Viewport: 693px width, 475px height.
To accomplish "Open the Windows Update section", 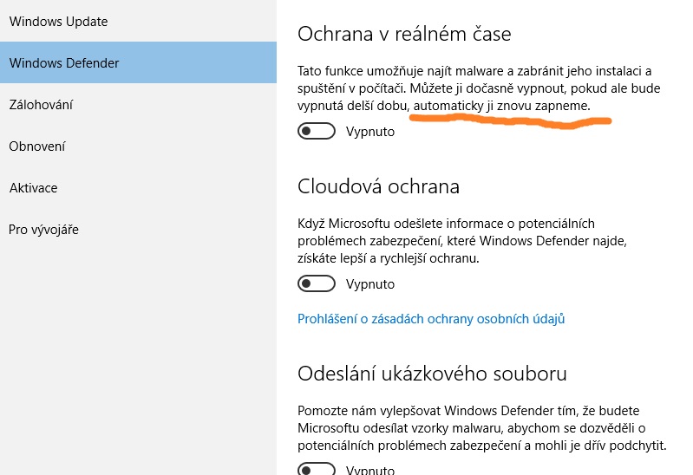I will pos(58,21).
